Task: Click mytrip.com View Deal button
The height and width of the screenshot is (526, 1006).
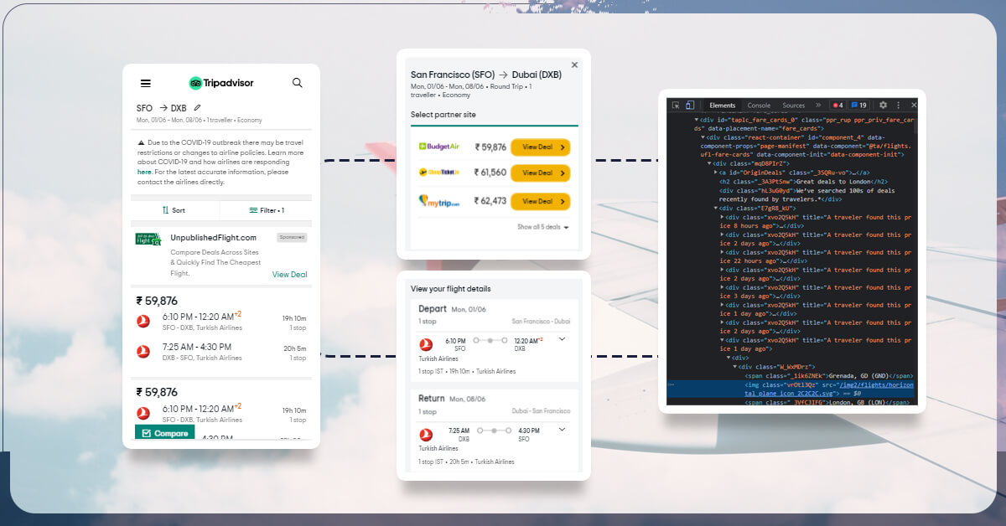Action: [540, 201]
